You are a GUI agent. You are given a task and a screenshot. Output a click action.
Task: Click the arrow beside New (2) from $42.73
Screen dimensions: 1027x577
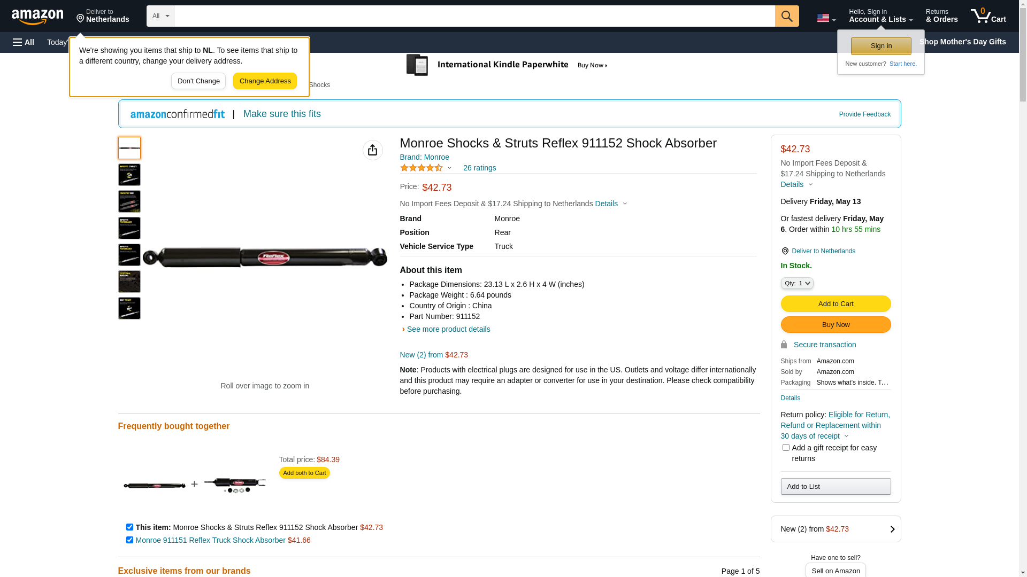(x=892, y=529)
